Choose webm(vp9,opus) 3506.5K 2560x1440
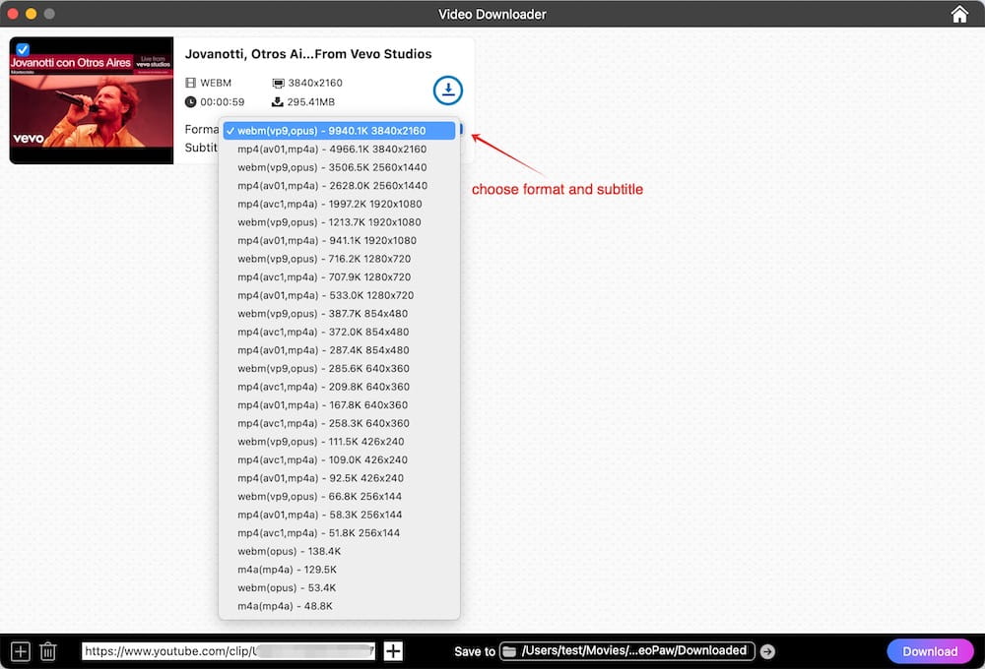 point(339,167)
